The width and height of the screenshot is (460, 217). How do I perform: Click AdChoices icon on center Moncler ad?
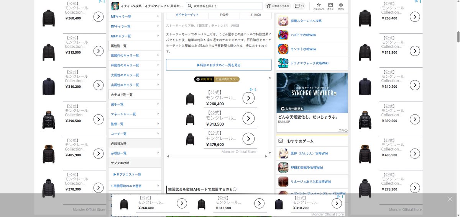click(x=251, y=90)
